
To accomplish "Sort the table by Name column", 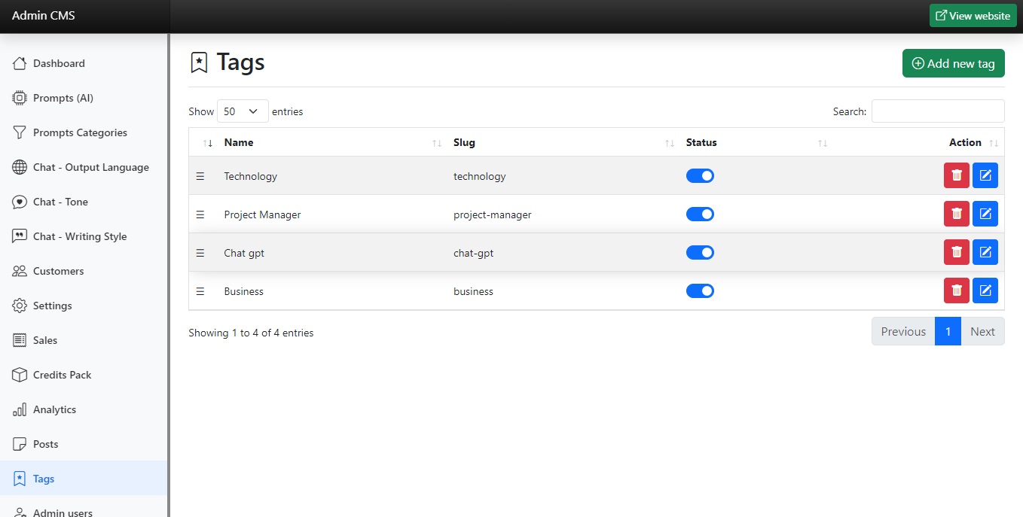I will (239, 142).
